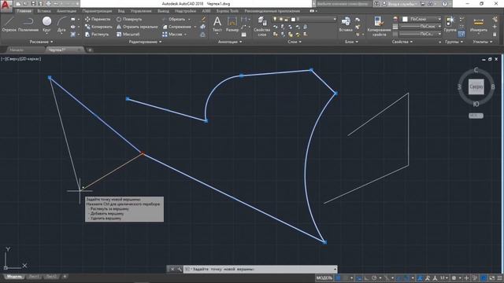
Task: Toggle hardware acceleration blue circle in status bar
Action: pos(484,277)
